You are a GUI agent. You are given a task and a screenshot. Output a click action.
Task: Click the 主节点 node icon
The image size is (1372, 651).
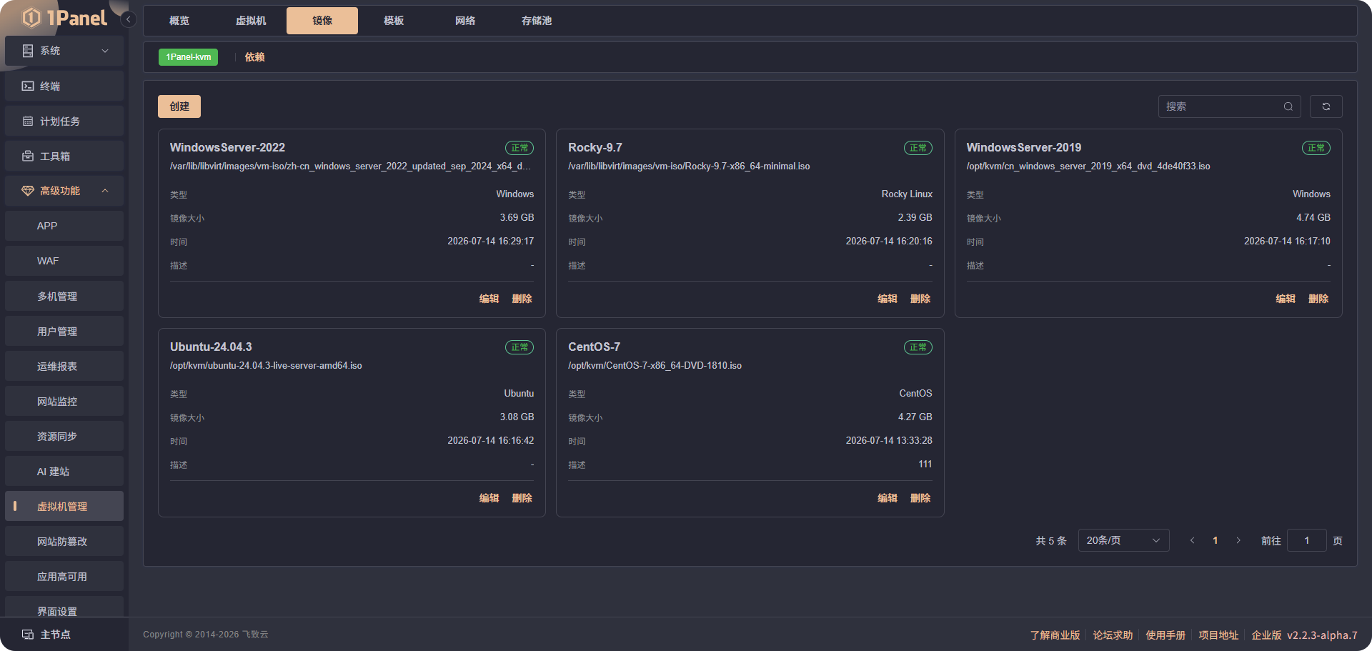click(x=28, y=635)
